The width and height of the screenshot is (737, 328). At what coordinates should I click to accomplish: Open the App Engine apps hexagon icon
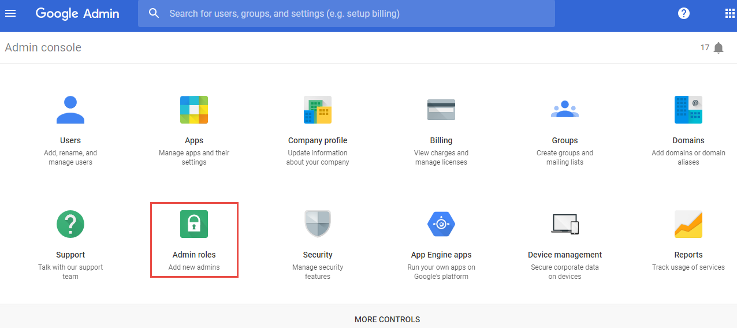(x=441, y=224)
